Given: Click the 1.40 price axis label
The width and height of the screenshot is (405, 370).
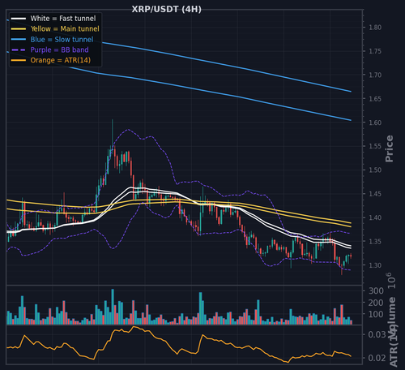Looking at the screenshot, I should click(x=375, y=217).
